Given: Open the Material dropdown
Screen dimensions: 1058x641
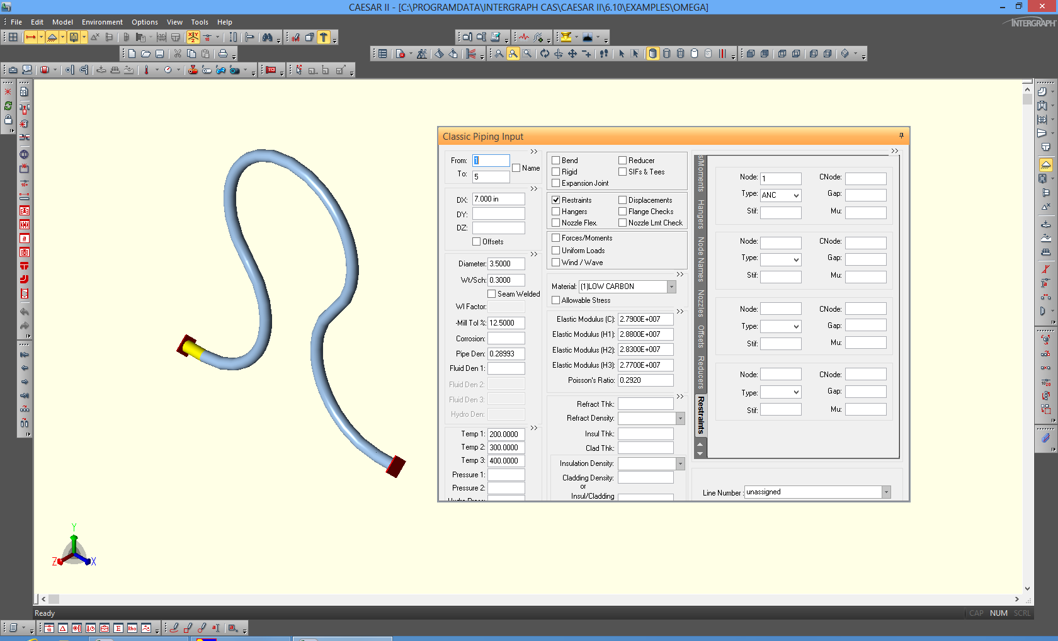Looking at the screenshot, I should [x=671, y=287].
